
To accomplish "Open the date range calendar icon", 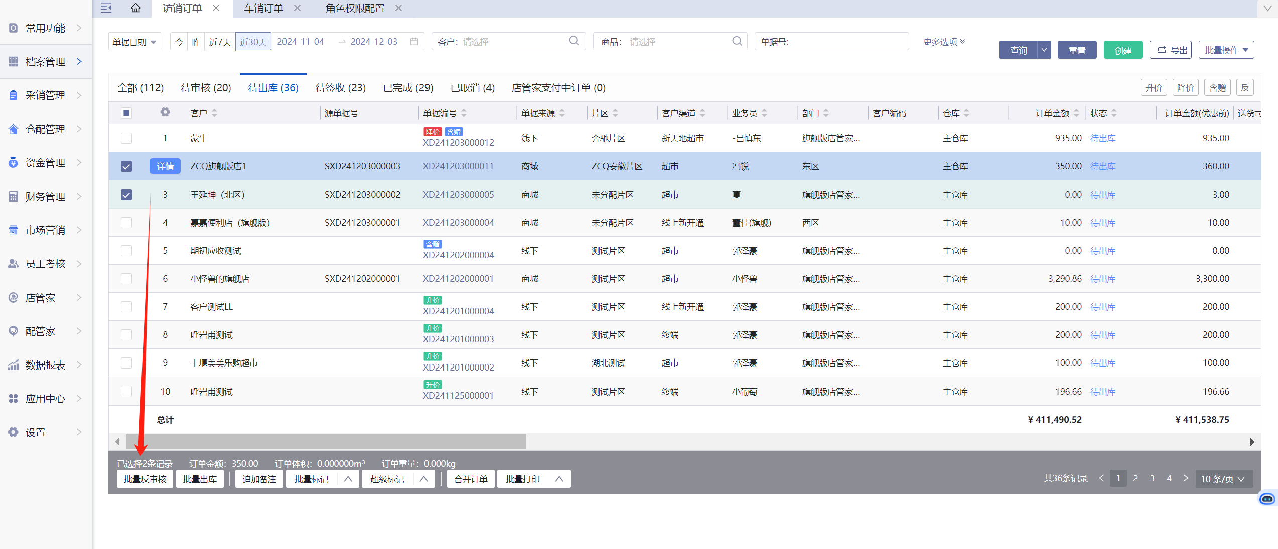I will (414, 42).
